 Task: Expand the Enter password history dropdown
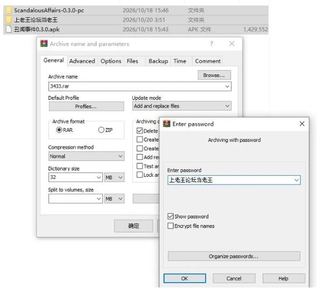[297, 180]
